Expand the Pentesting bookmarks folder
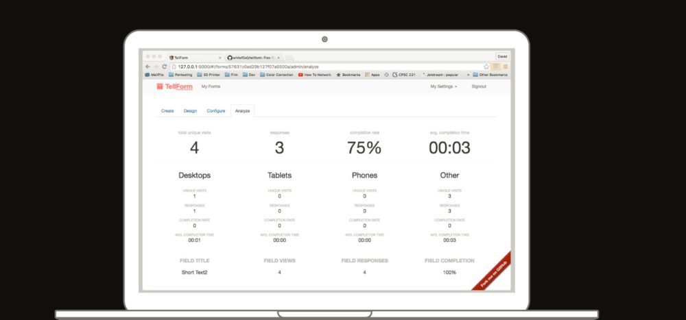 180,75
